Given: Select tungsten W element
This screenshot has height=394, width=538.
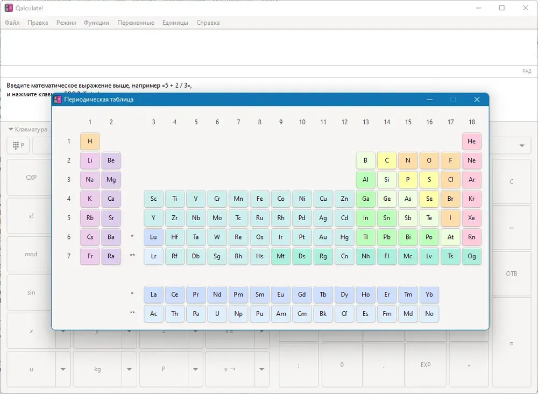Looking at the screenshot, I should tap(217, 237).
